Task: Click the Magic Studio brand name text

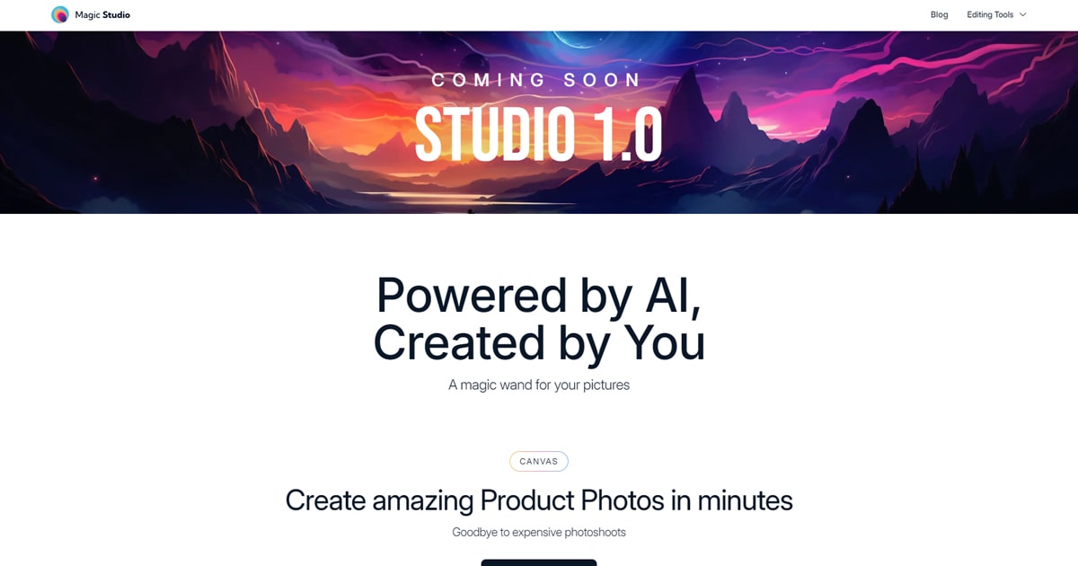Action: tap(102, 14)
